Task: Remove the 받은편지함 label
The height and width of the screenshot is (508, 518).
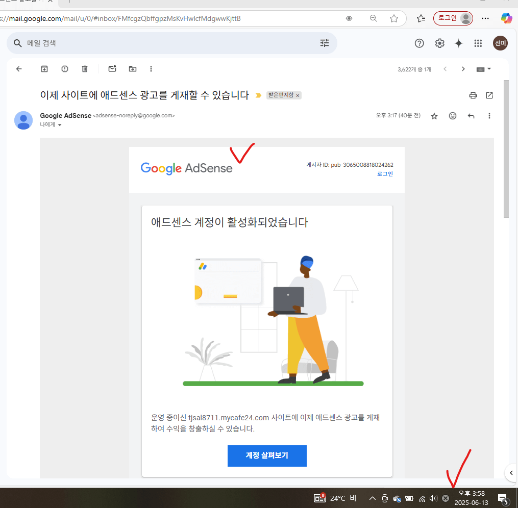Action: coord(298,95)
